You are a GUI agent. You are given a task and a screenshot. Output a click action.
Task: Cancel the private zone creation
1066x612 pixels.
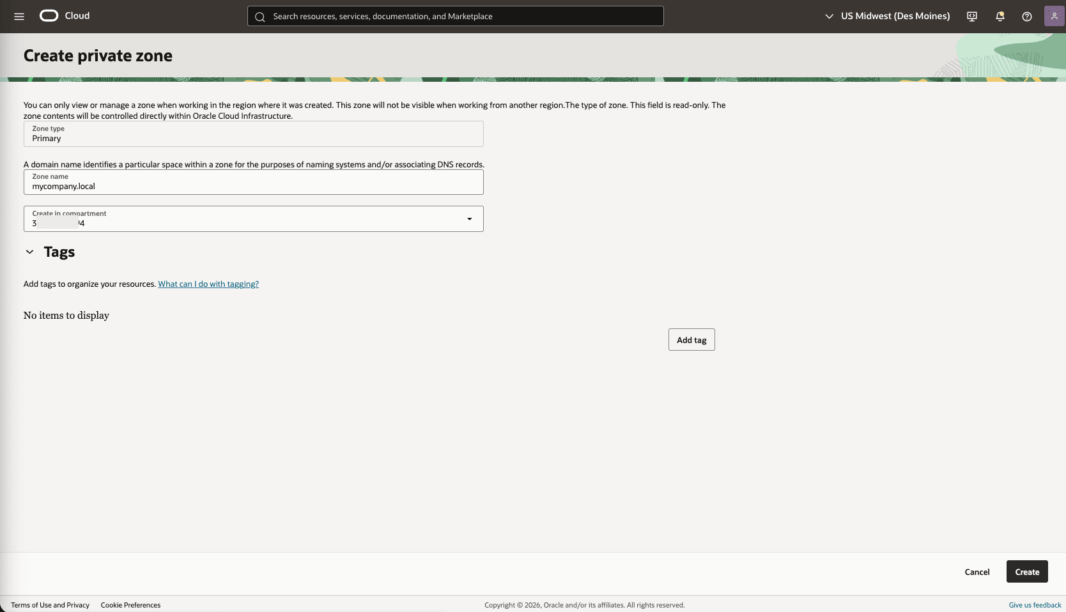point(977,572)
